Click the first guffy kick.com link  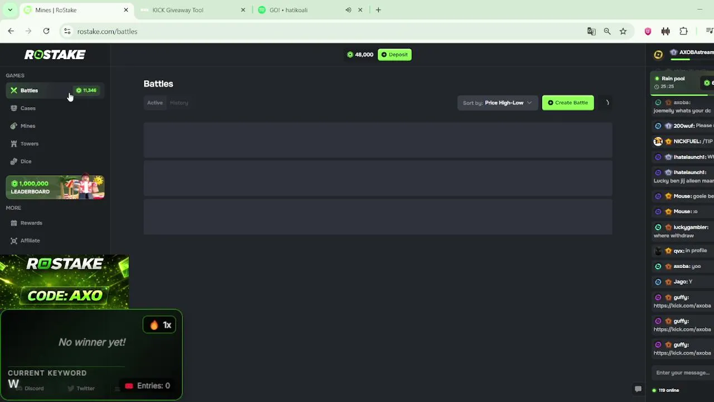(x=682, y=306)
